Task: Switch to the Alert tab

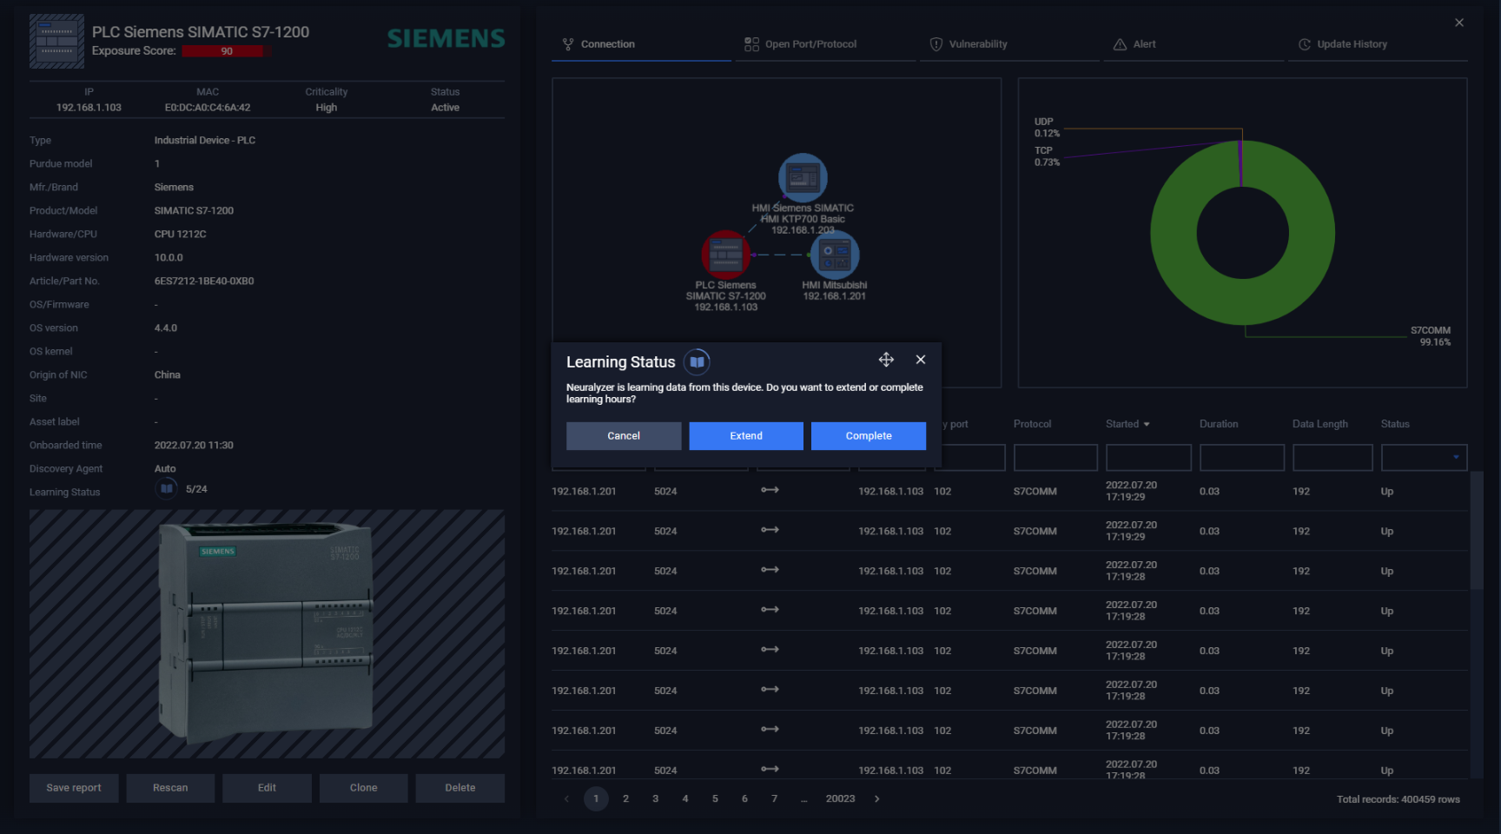Action: (x=1194, y=44)
